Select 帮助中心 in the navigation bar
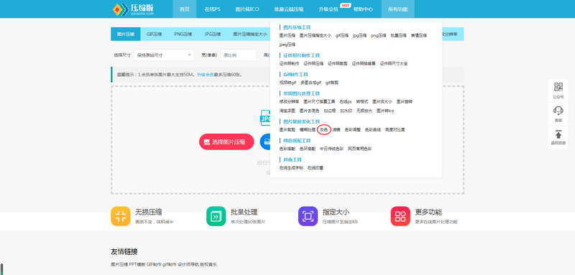 [x=363, y=9]
